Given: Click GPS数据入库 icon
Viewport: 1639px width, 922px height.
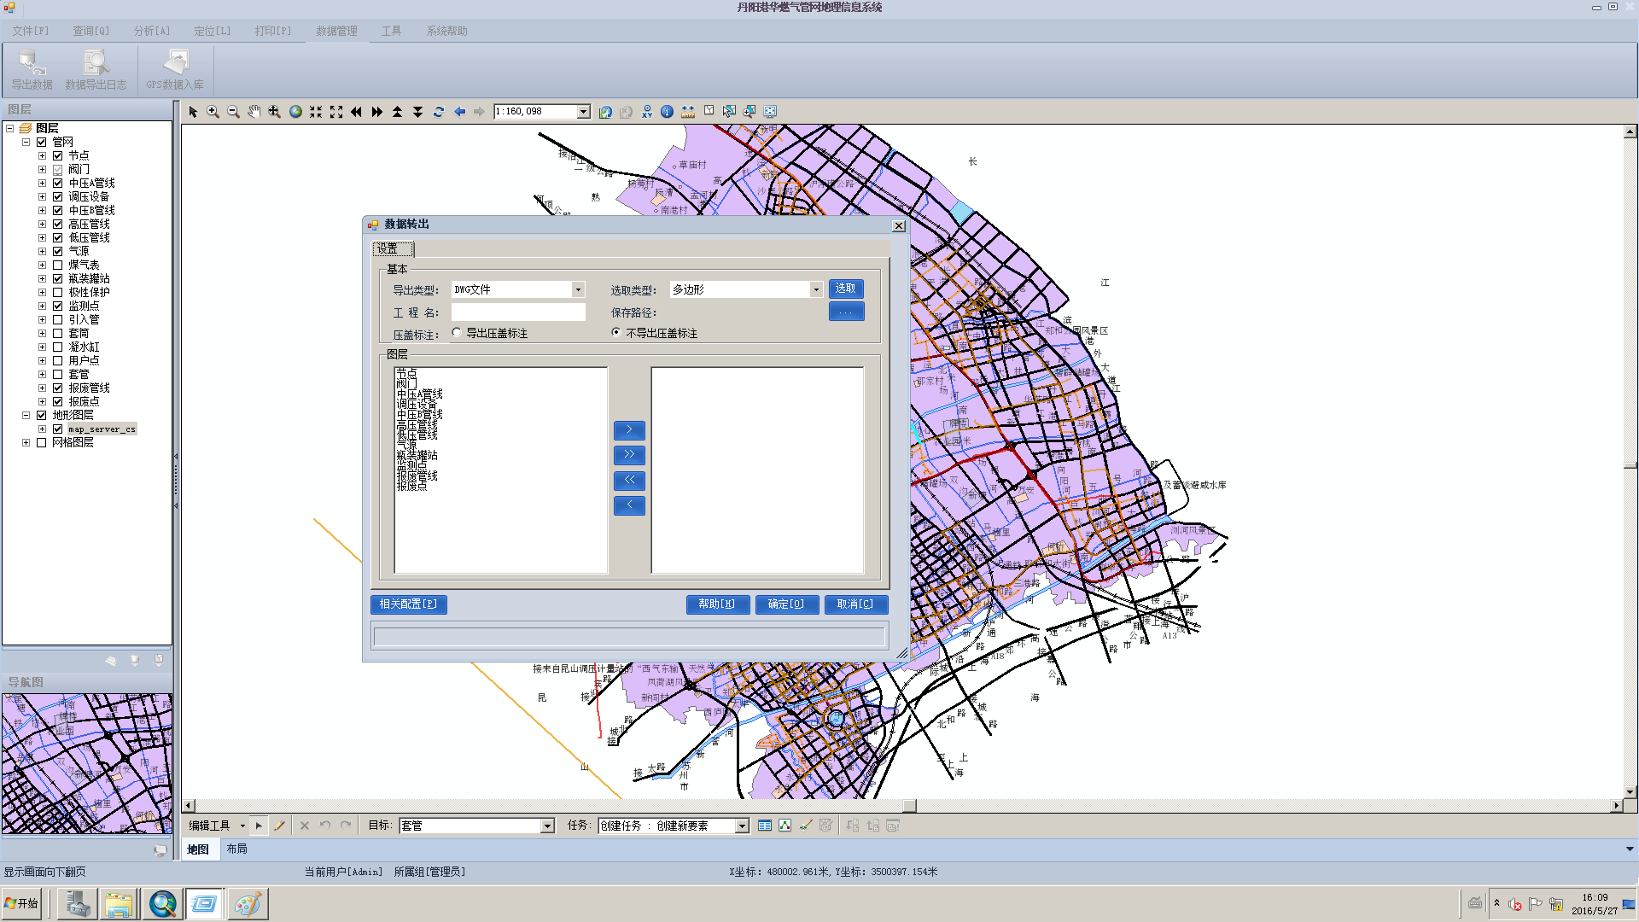Looking at the screenshot, I should click(x=175, y=70).
